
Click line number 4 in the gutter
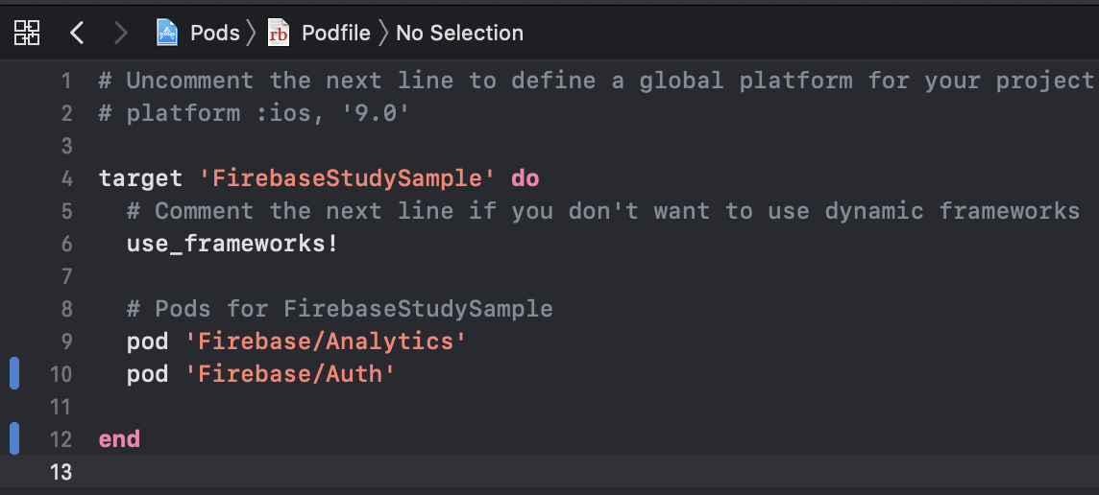[x=66, y=178]
